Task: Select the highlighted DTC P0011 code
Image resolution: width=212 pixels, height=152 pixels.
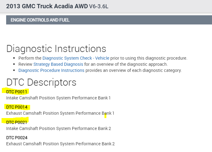Action: (x=17, y=92)
